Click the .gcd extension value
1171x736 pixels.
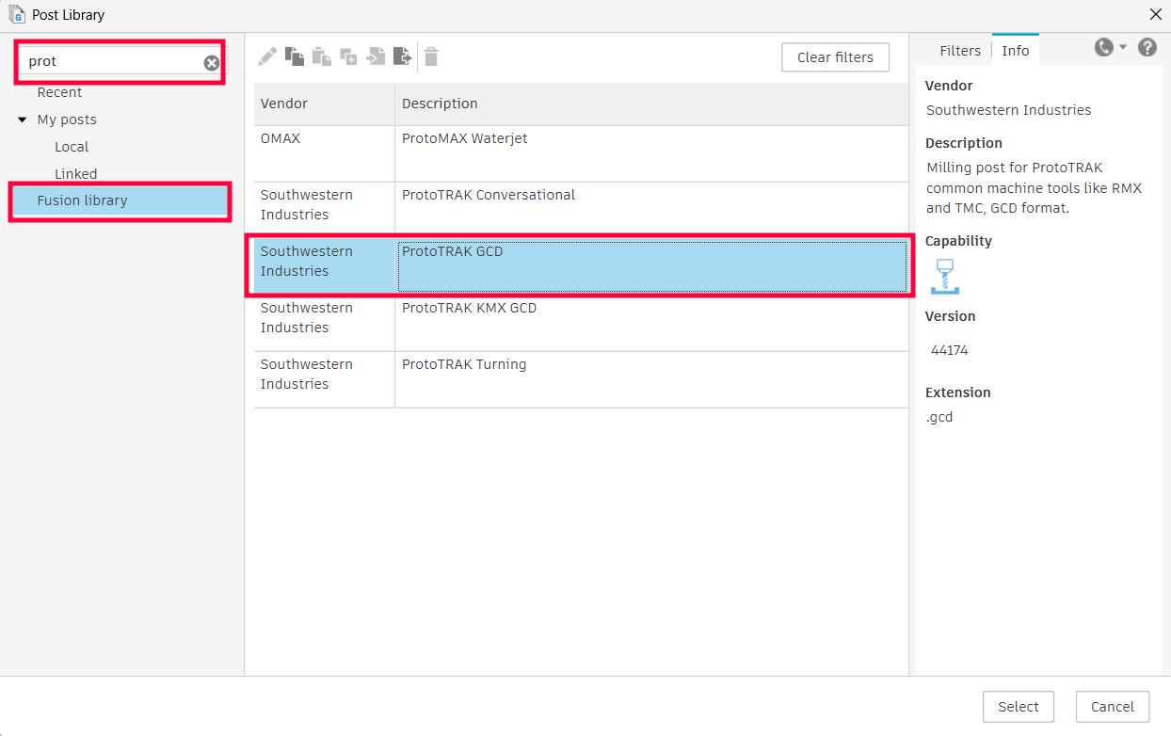tap(939, 417)
